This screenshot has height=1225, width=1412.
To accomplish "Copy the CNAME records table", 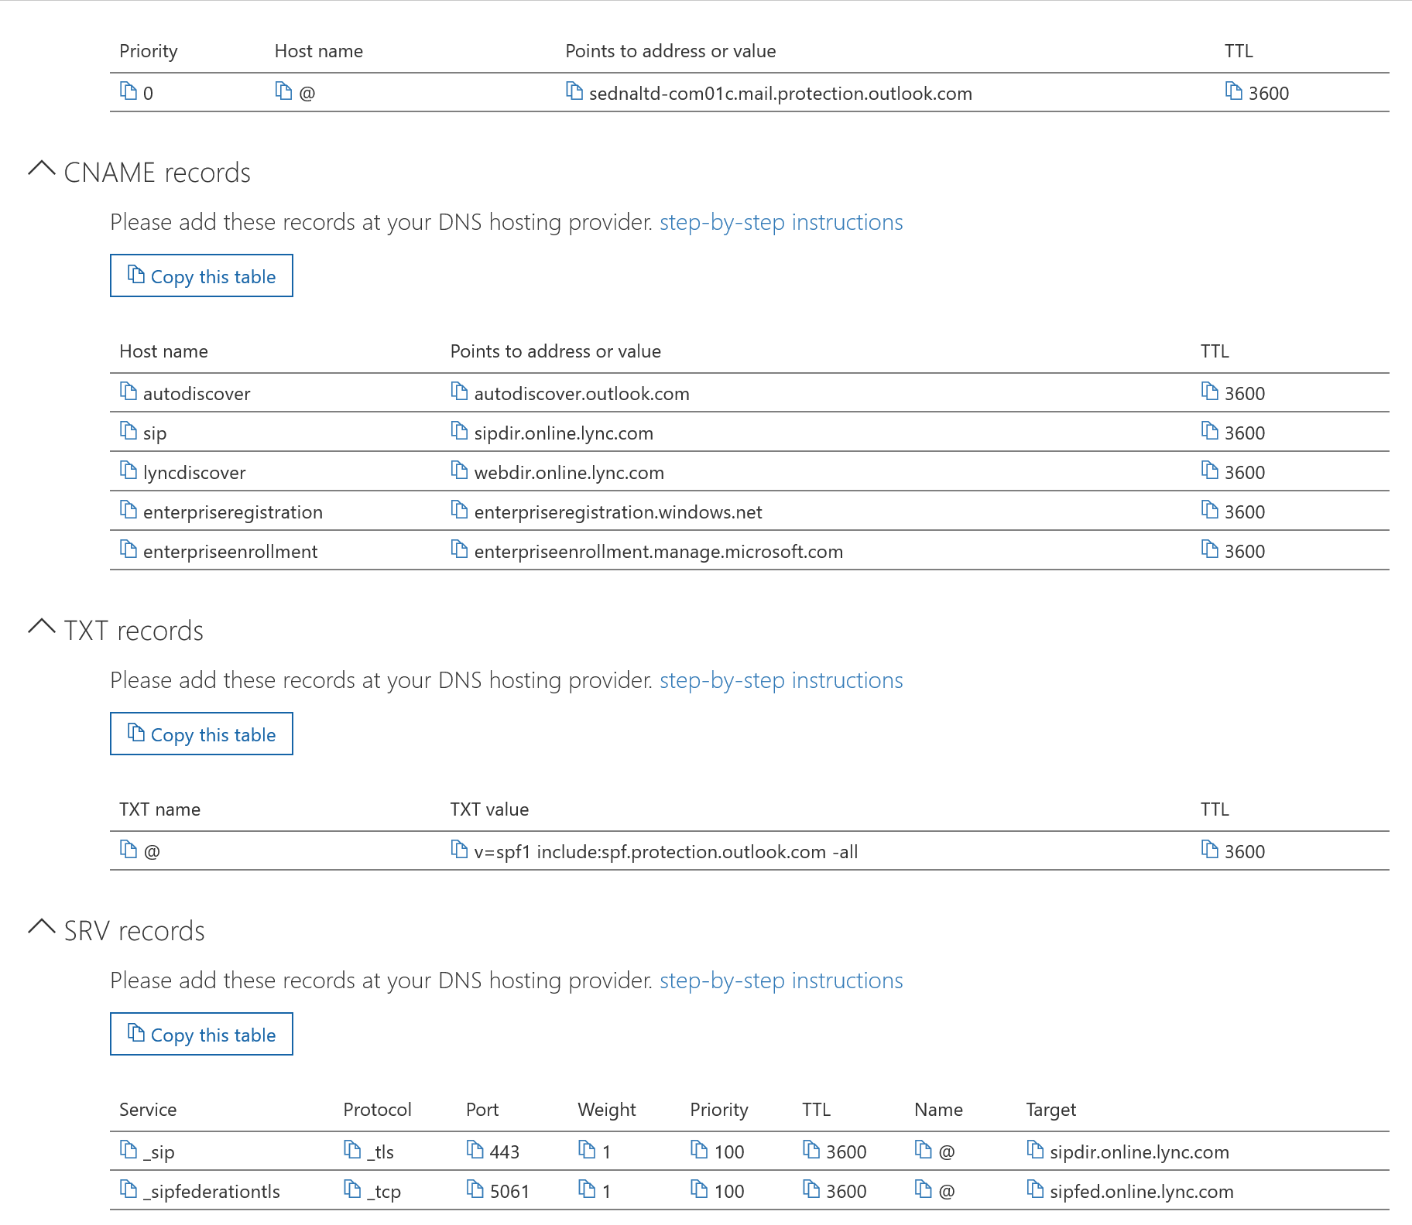I will (x=201, y=276).
